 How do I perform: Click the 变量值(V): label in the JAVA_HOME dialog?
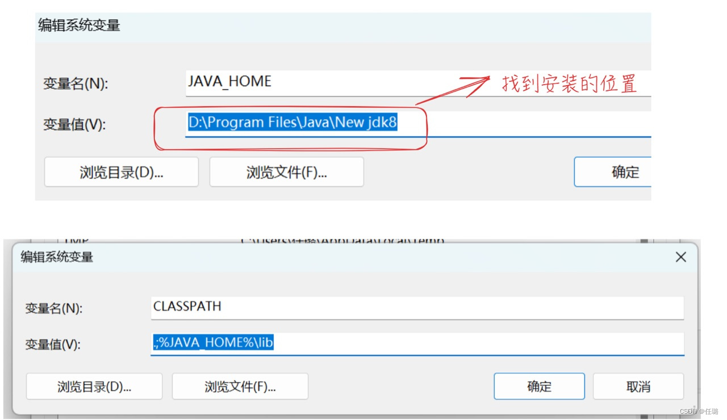74,125
